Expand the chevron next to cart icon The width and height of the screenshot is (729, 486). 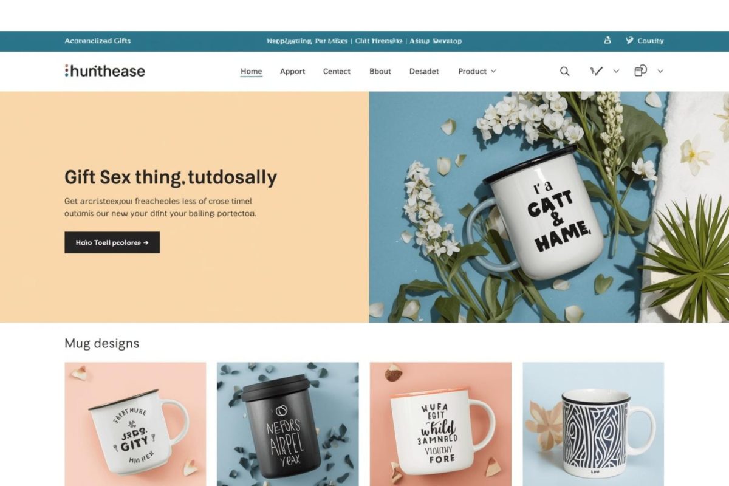660,71
